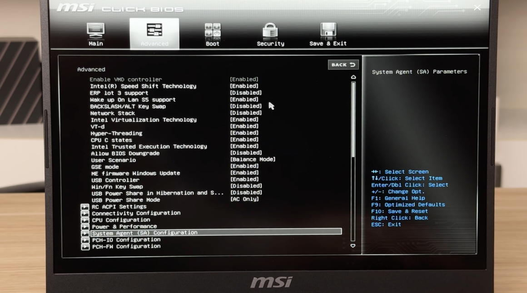
Task: Click the scroll up arrow
Action: [353, 77]
